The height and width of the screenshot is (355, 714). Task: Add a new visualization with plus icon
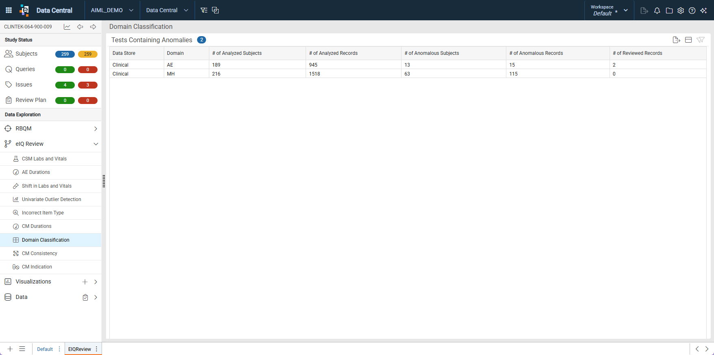pyautogui.click(x=85, y=282)
